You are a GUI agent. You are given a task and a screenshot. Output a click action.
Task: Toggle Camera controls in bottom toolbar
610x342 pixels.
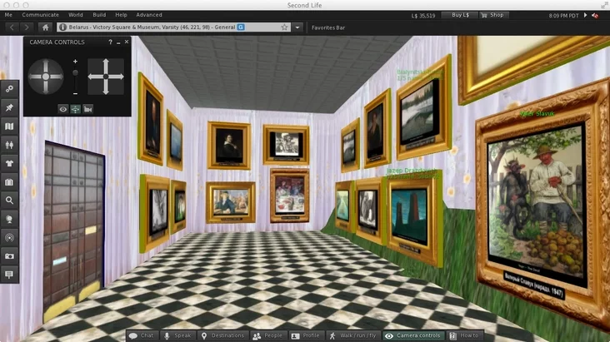click(412, 336)
